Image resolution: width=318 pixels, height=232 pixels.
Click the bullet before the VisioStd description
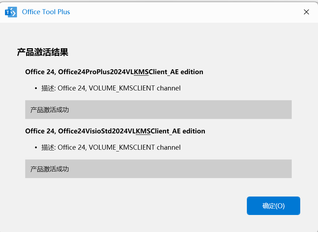click(x=36, y=148)
